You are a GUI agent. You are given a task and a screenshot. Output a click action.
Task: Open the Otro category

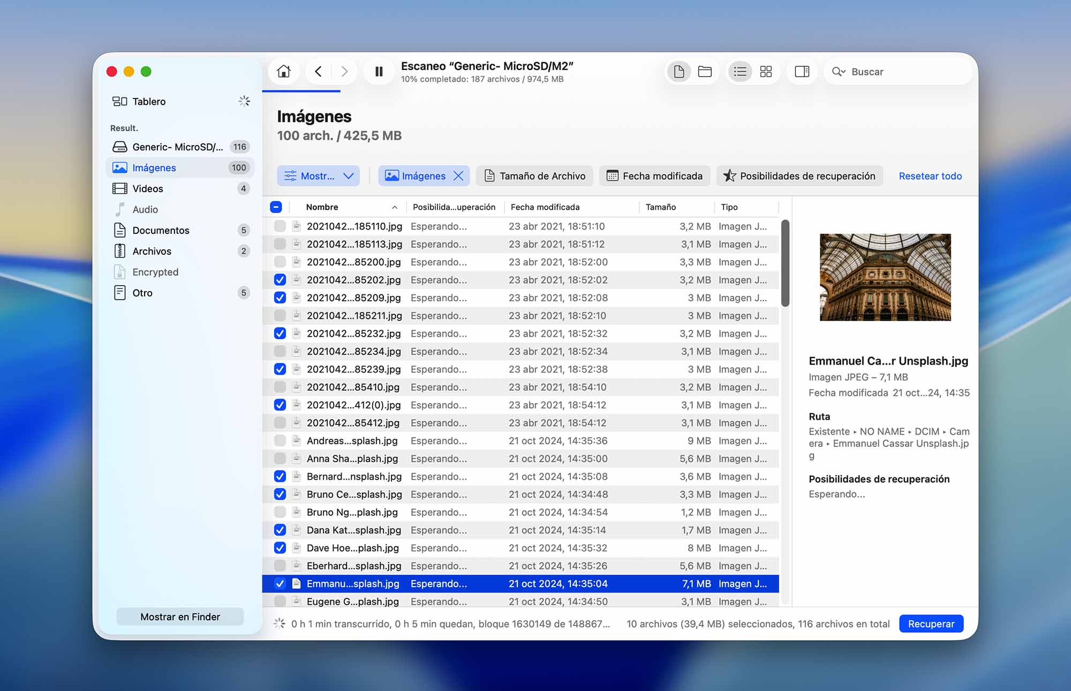tap(181, 293)
